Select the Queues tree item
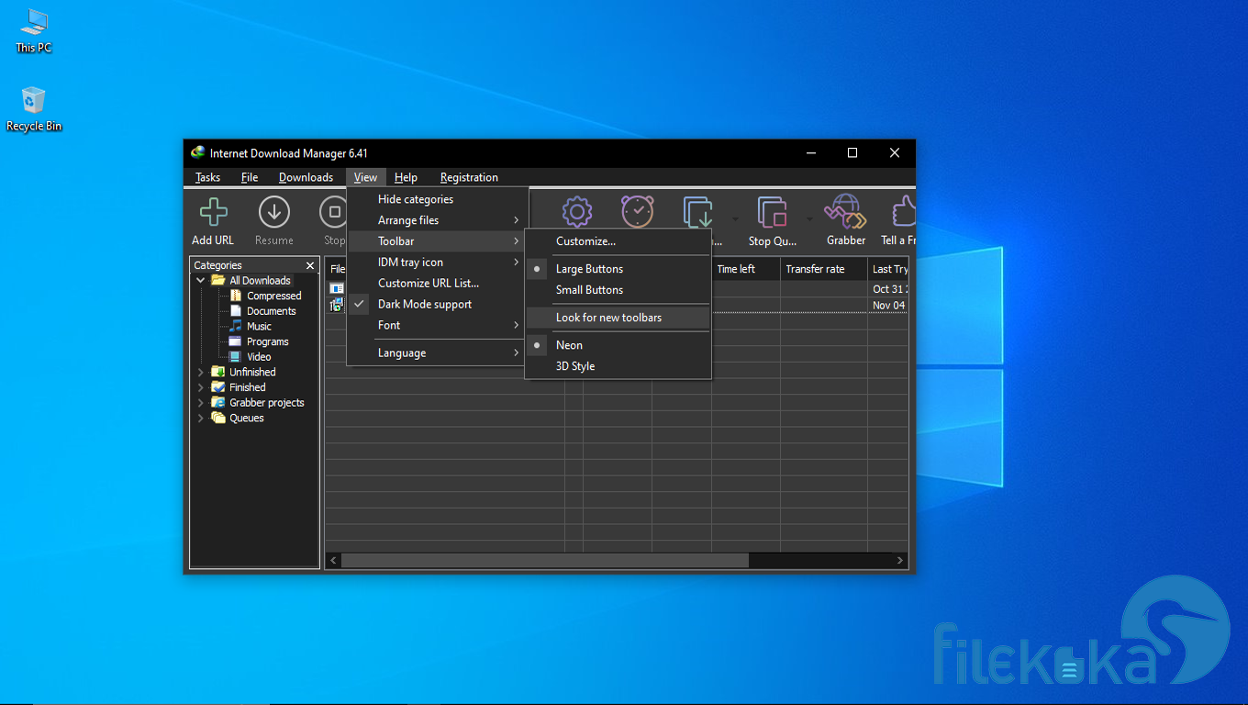The width and height of the screenshot is (1248, 705). [x=246, y=418]
